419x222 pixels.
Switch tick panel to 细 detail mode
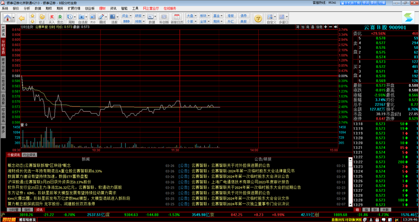click(x=357, y=210)
